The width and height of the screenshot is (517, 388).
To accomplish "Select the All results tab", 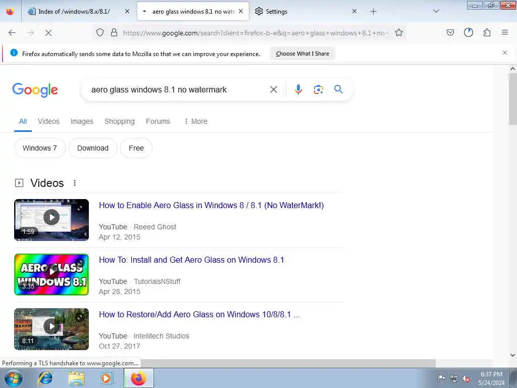I will 23,121.
